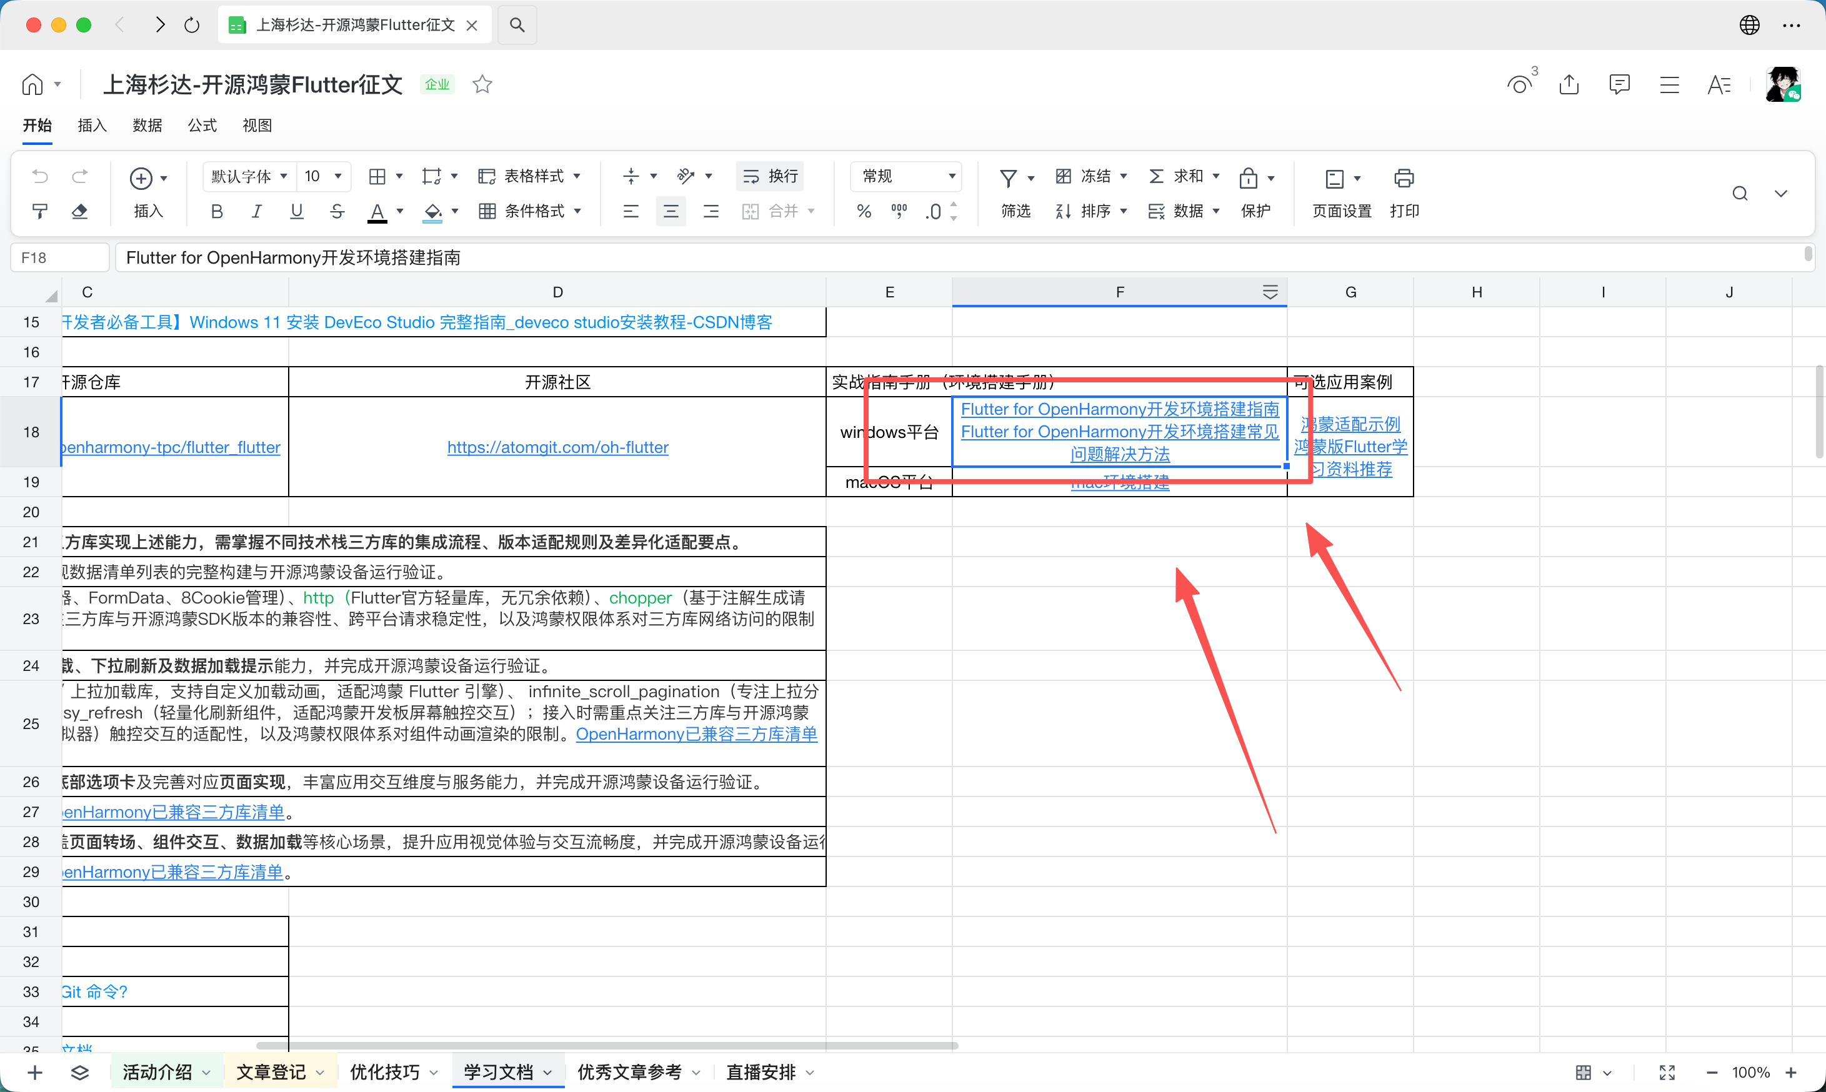
Task: Click the toolbar search magnifier icon
Action: [1740, 194]
